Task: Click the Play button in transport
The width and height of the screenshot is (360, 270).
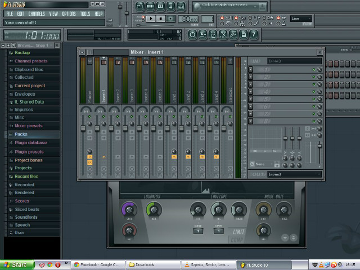Action: 151,19
